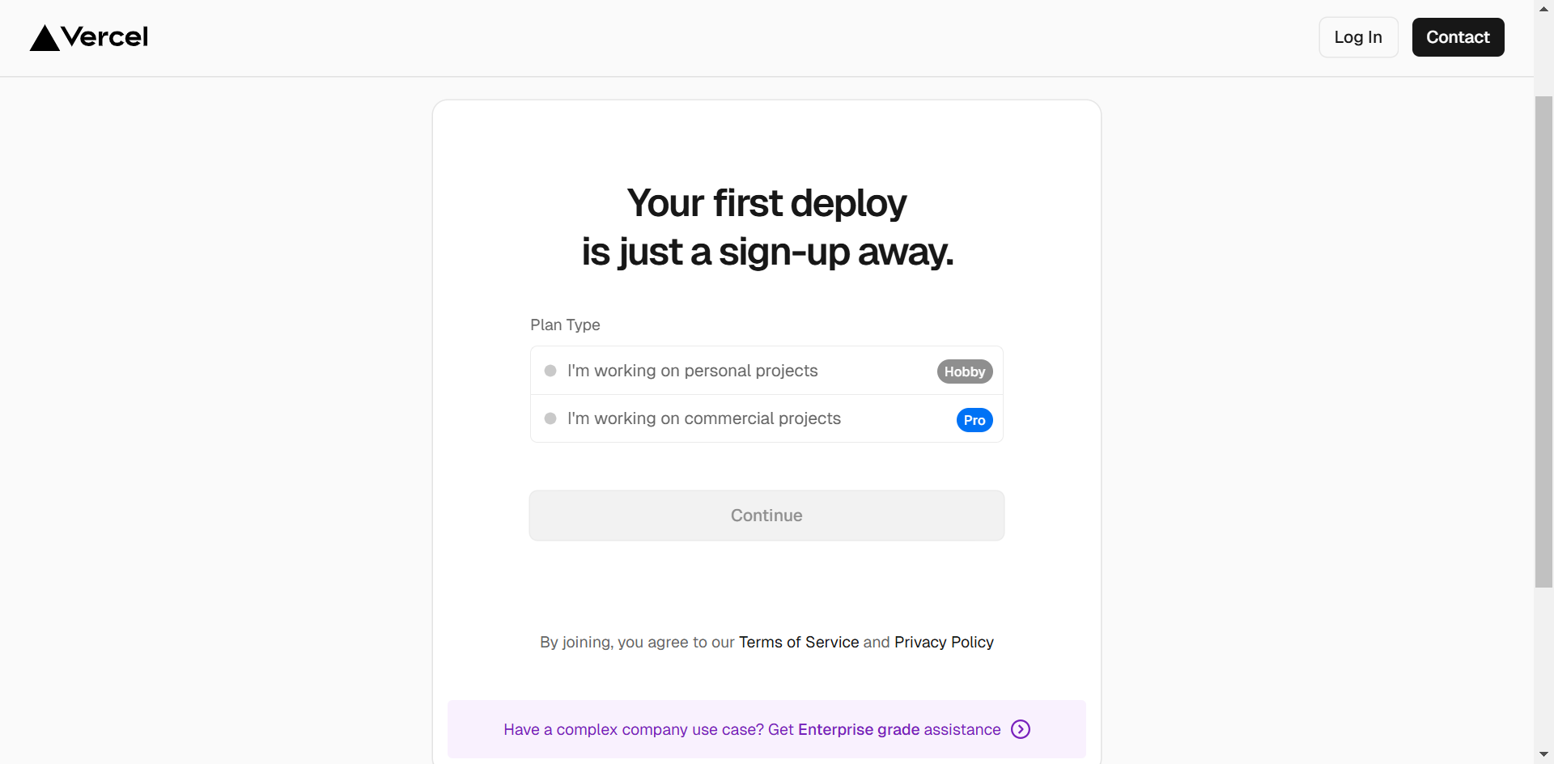Click the Enterprise grade assistance link
This screenshot has width=1554, height=764.
898,729
